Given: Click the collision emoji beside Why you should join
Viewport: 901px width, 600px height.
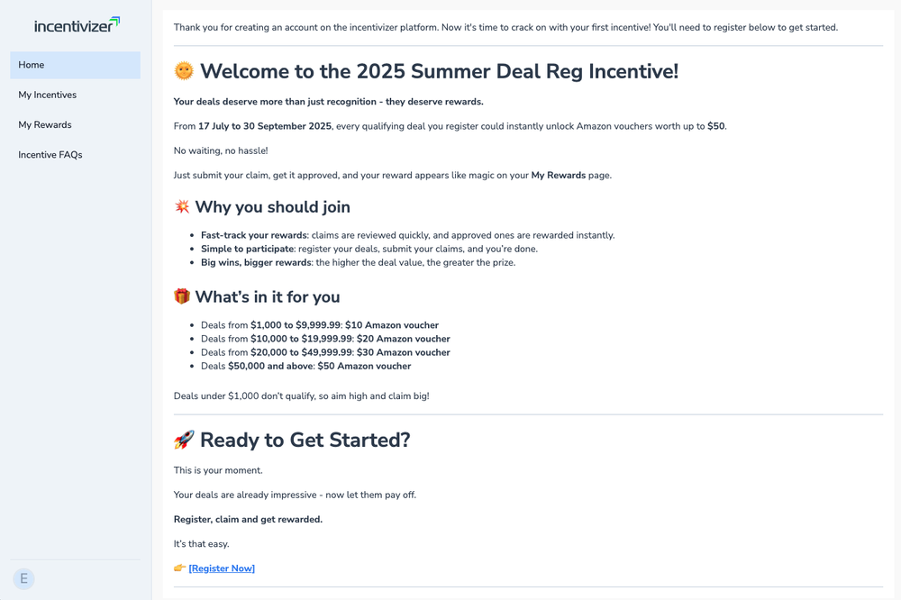Looking at the screenshot, I should [182, 207].
